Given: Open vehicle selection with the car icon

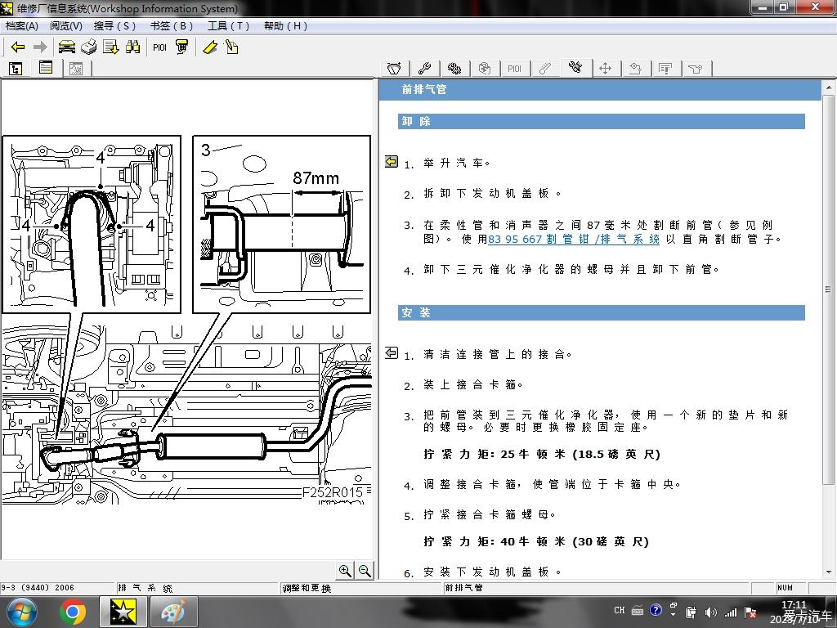Looking at the screenshot, I should pos(67,47).
